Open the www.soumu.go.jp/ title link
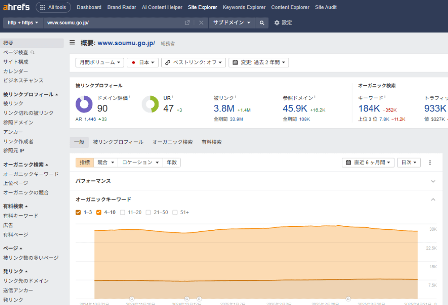This screenshot has width=448, height=305. click(x=126, y=43)
